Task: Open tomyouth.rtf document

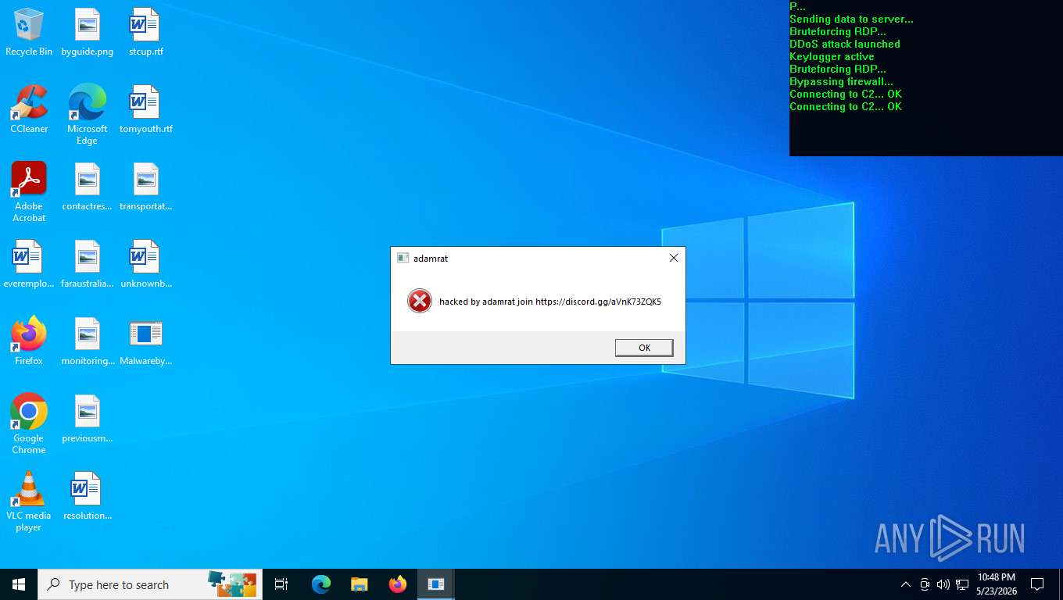Action: click(146, 109)
